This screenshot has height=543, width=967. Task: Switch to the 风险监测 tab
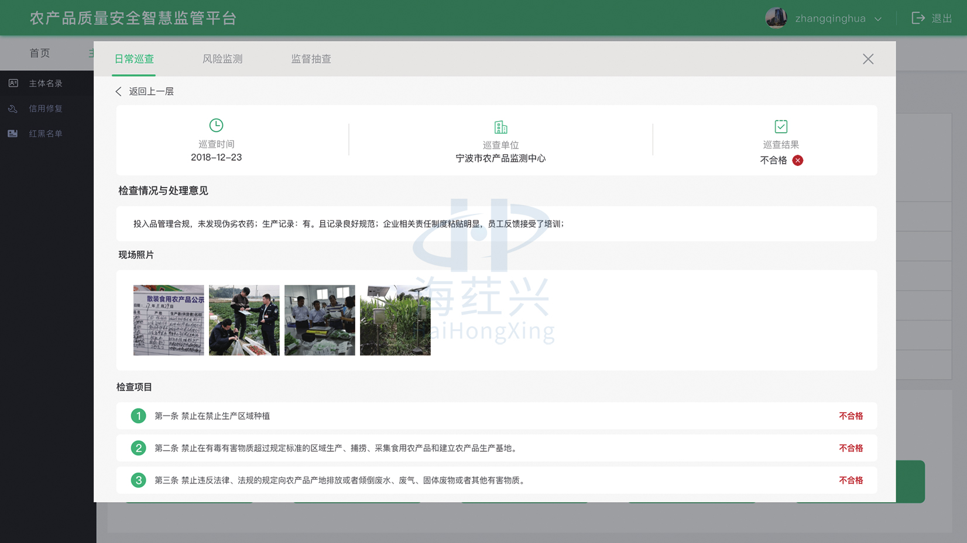click(222, 59)
